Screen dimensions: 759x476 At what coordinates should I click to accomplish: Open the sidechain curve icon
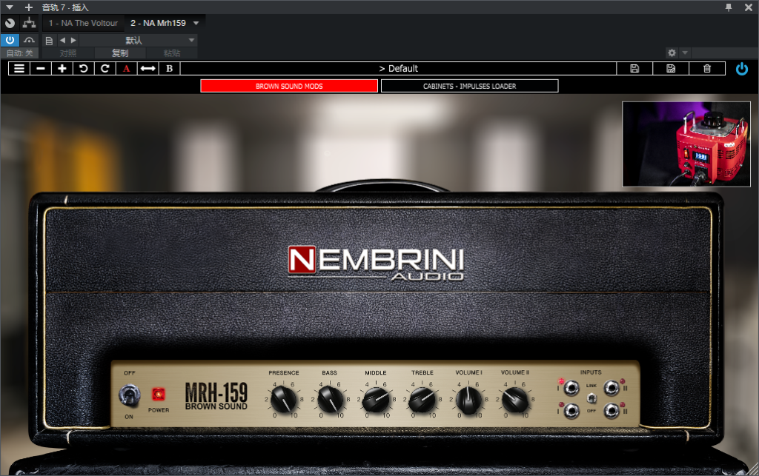pos(30,40)
